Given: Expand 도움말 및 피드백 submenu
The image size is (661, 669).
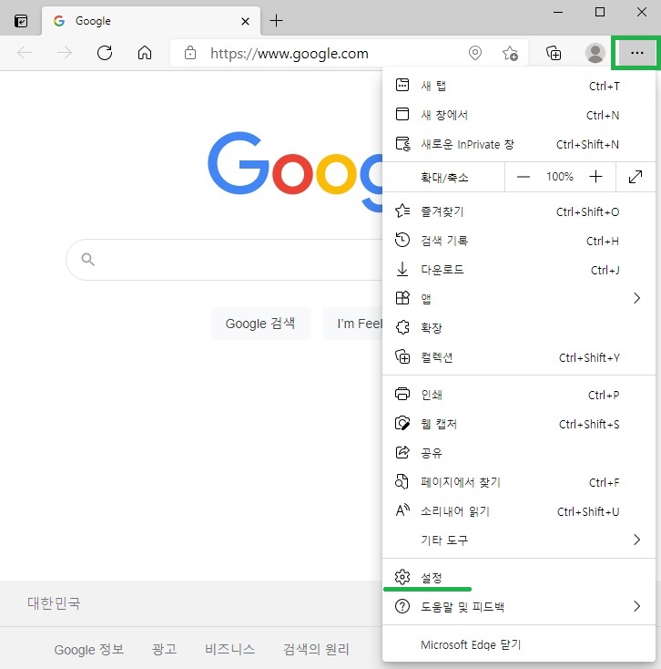Looking at the screenshot, I should (519, 606).
